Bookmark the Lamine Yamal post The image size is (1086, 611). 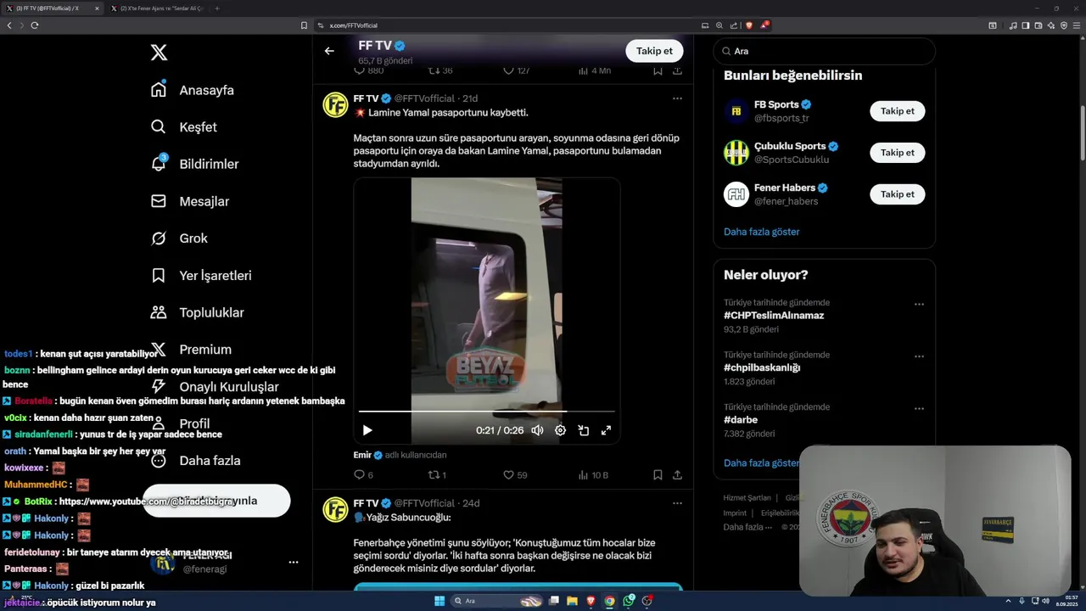[x=658, y=475]
